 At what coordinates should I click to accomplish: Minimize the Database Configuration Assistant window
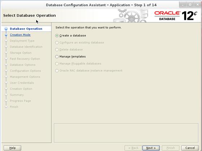pyautogui.click(x=182, y=5)
